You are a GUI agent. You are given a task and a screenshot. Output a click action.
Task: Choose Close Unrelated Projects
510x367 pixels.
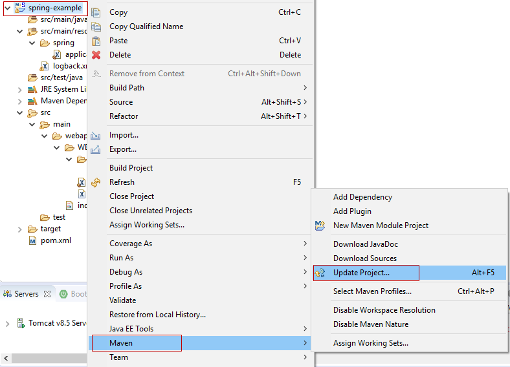200,211
